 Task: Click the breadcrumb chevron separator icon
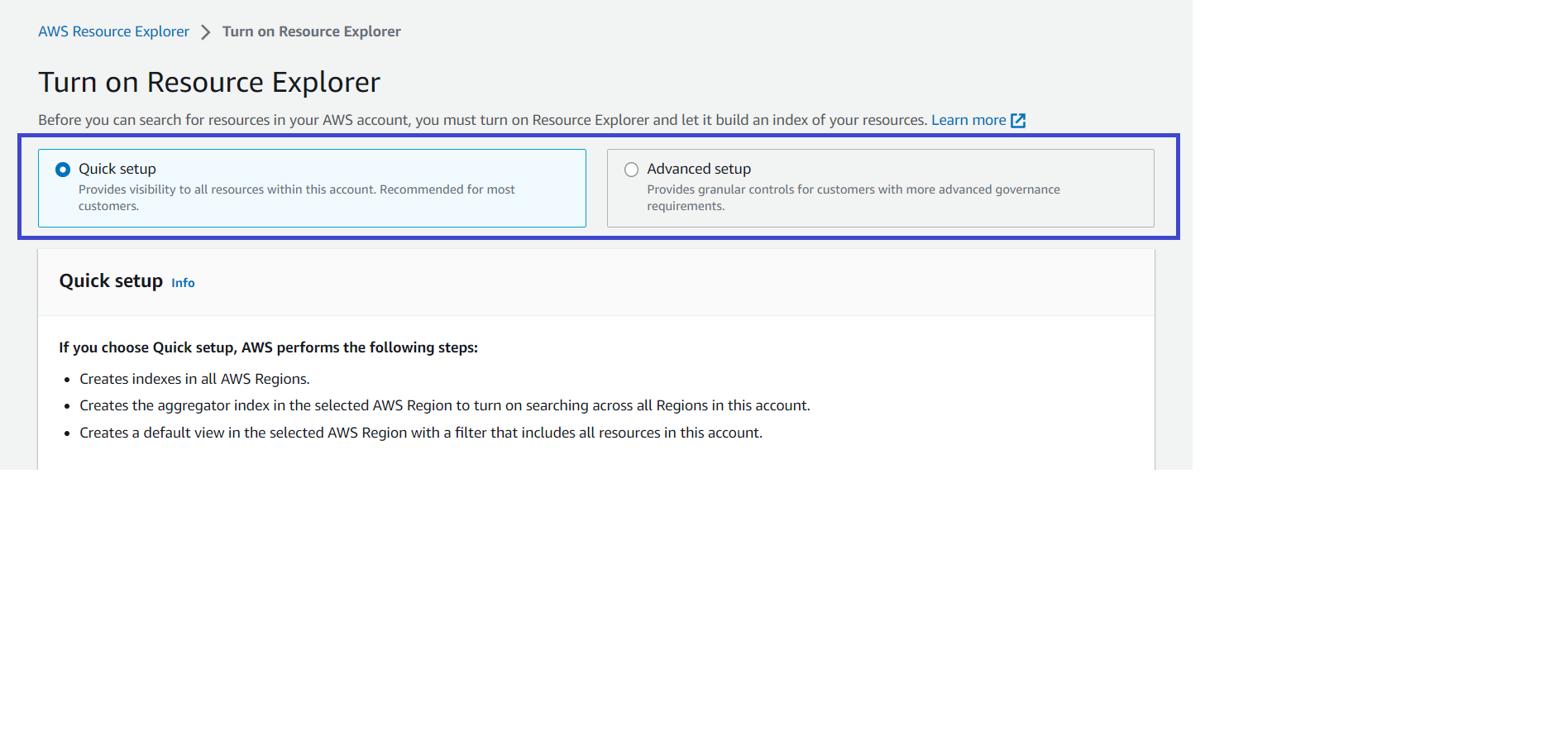point(205,32)
